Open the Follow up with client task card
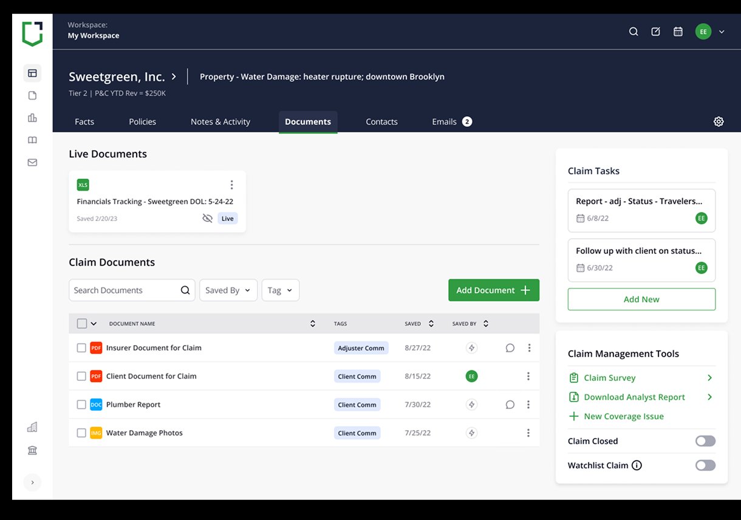741x520 pixels. pos(641,260)
